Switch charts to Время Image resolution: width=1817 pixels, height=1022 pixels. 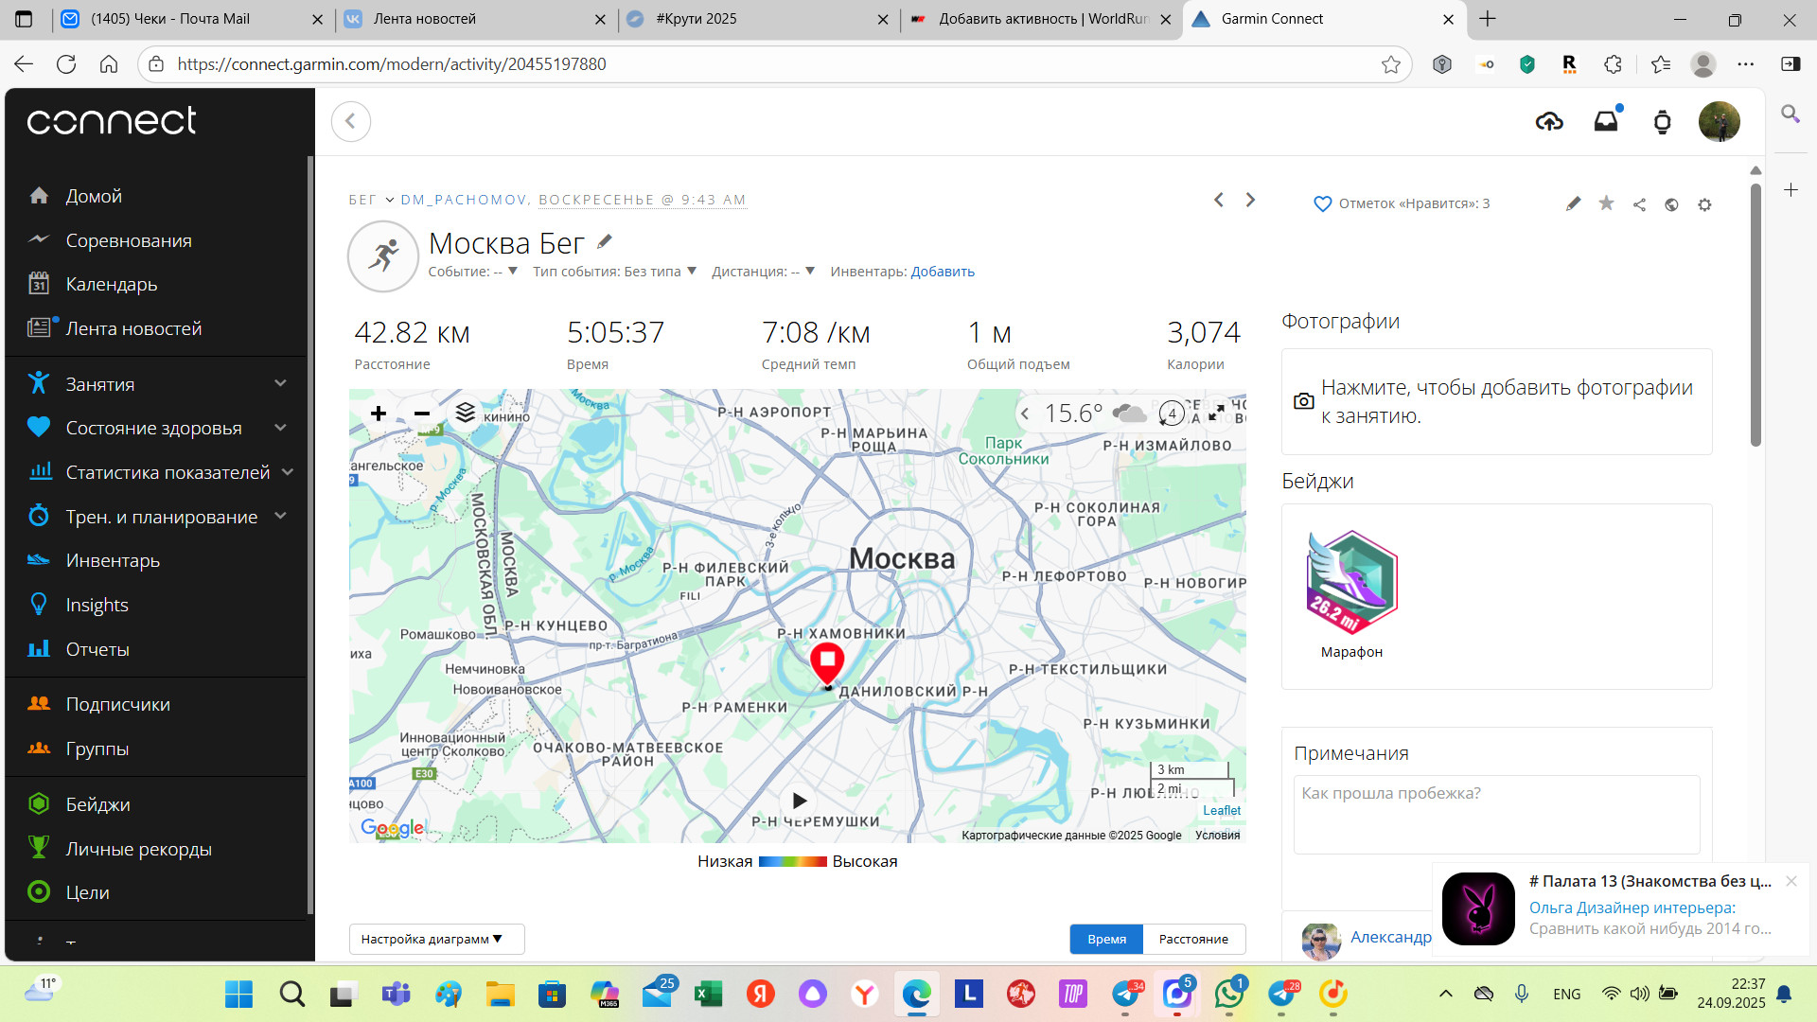point(1106,939)
